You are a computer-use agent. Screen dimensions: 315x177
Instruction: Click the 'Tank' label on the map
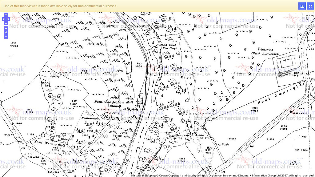click(225, 144)
